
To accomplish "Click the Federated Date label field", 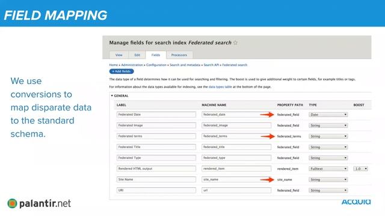I will pos(156,115).
